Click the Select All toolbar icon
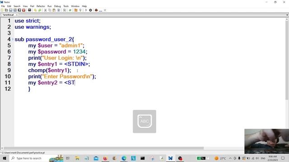The width and height of the screenshot is (289, 162). click(x=59, y=10)
